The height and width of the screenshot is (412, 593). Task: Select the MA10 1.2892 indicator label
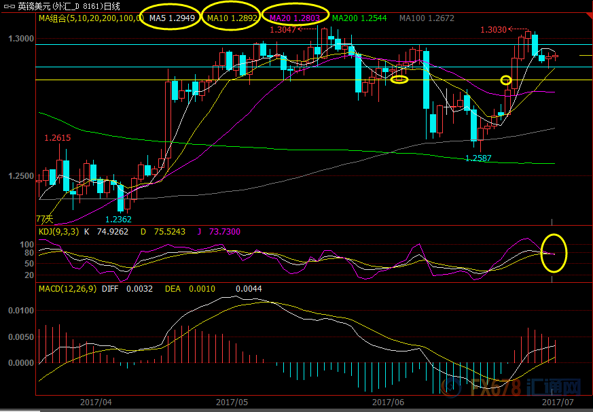coord(232,18)
